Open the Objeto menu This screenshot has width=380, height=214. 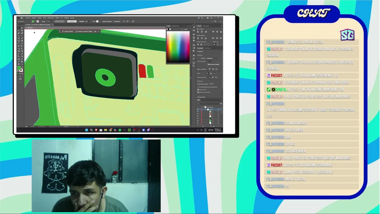(x=39, y=18)
